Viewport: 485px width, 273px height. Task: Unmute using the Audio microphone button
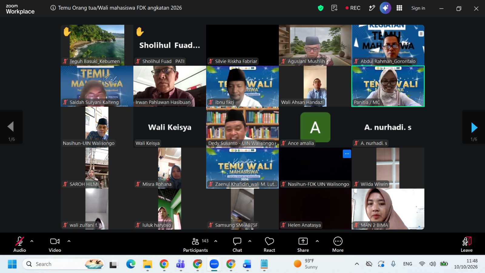tap(20, 244)
